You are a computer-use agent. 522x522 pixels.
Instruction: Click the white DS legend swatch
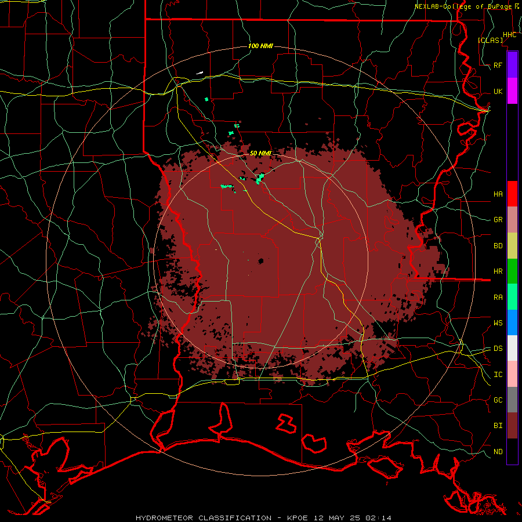(x=512, y=348)
